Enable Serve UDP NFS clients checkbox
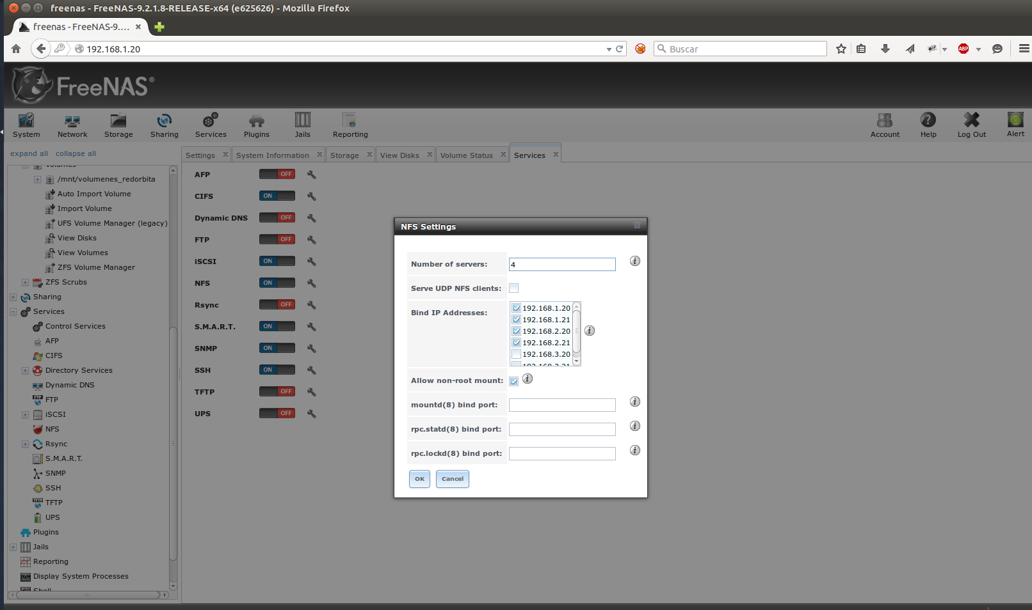This screenshot has width=1032, height=610. click(514, 288)
